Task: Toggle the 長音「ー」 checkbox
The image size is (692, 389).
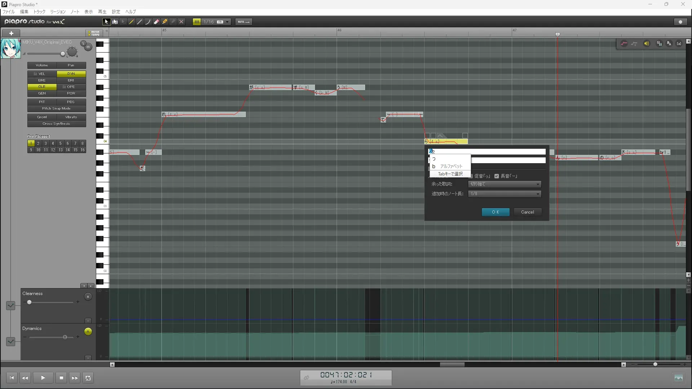Action: (497, 176)
